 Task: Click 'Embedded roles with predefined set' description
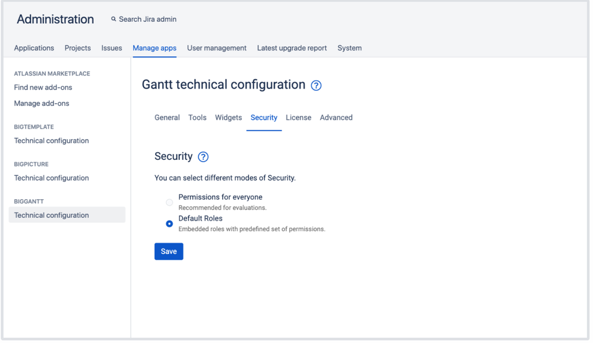(x=252, y=229)
